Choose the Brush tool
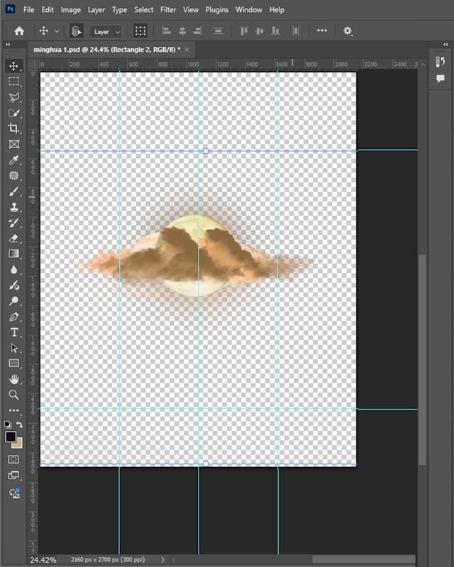 (x=13, y=191)
